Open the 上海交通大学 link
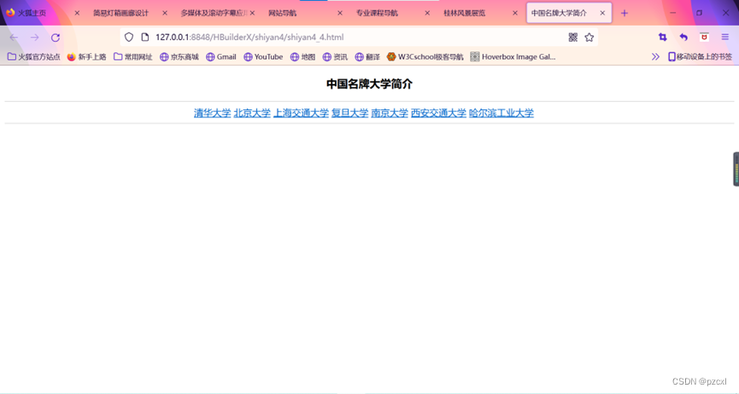Viewport: 739px width, 394px height. click(x=302, y=113)
